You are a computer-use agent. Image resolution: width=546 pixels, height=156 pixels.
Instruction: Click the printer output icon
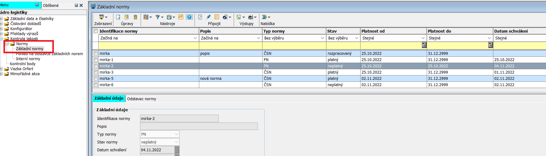pos(251,17)
